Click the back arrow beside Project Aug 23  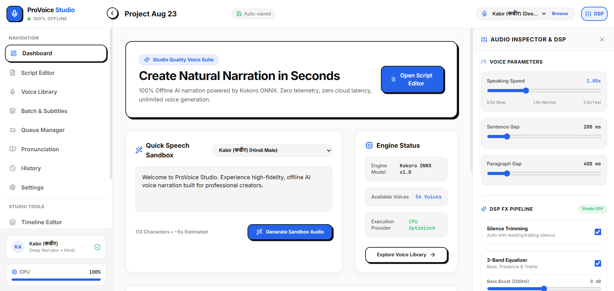113,13
